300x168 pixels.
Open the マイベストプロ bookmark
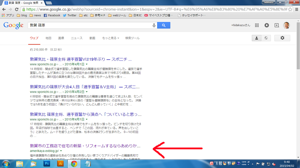(159, 16)
